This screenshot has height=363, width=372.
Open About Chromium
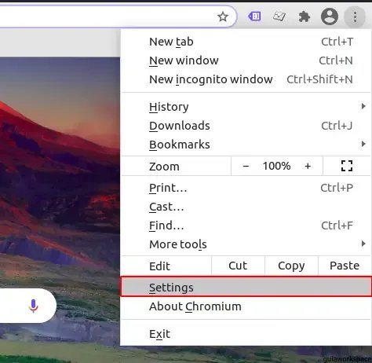[x=246, y=306]
